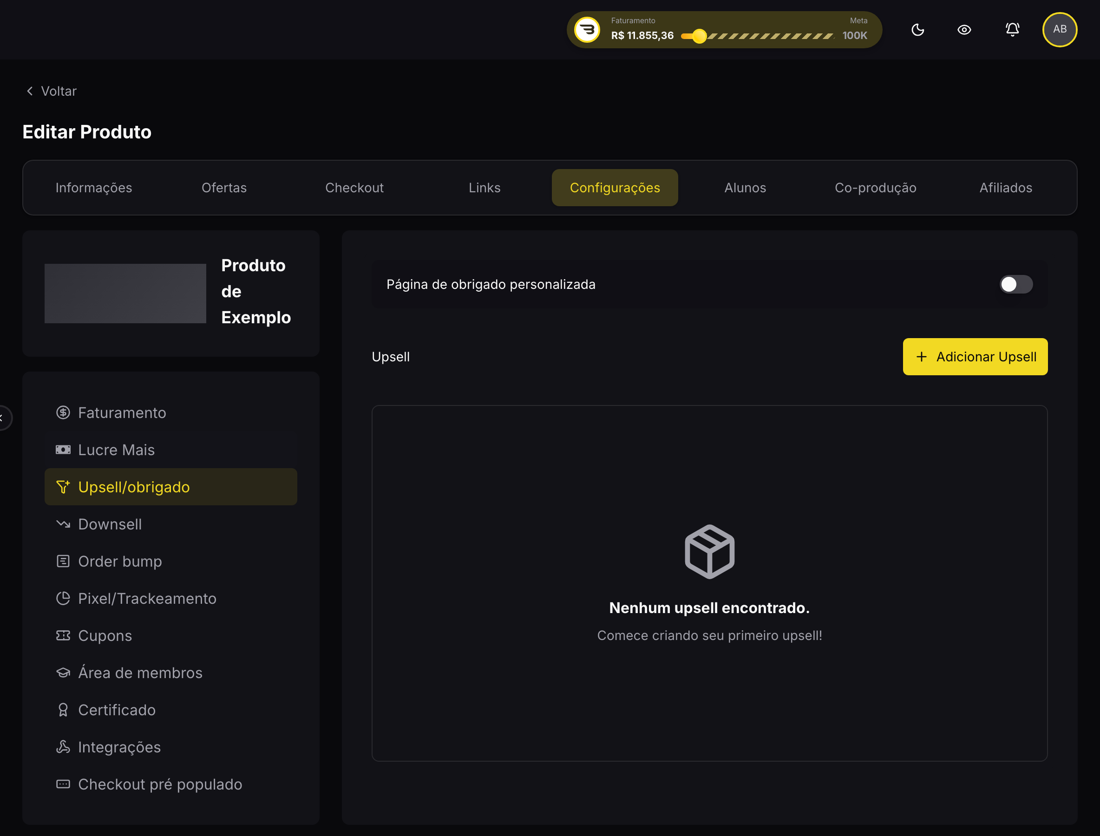
Task: Click the R$ 11.855,36 revenue amount
Action: pos(642,36)
